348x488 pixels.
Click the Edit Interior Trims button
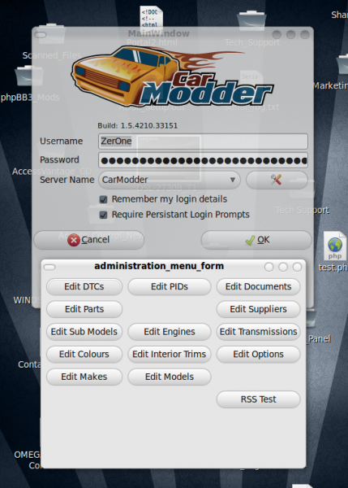170,354
